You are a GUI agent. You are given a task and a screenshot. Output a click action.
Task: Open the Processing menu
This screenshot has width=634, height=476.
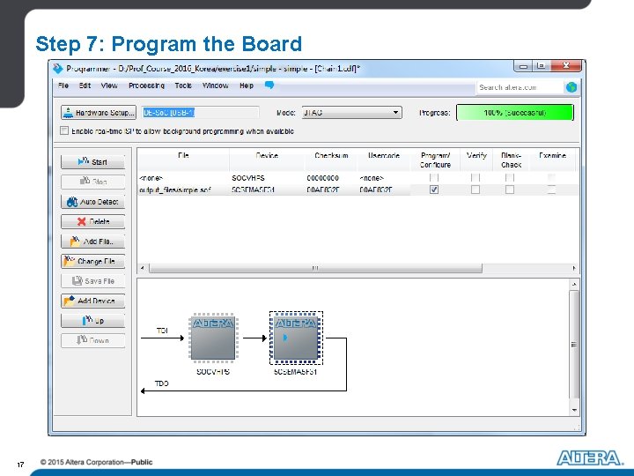[x=146, y=86]
